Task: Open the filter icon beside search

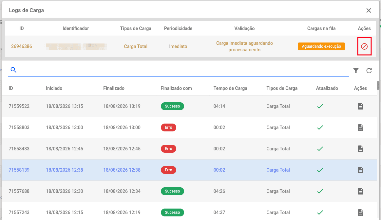Action: 356,71
